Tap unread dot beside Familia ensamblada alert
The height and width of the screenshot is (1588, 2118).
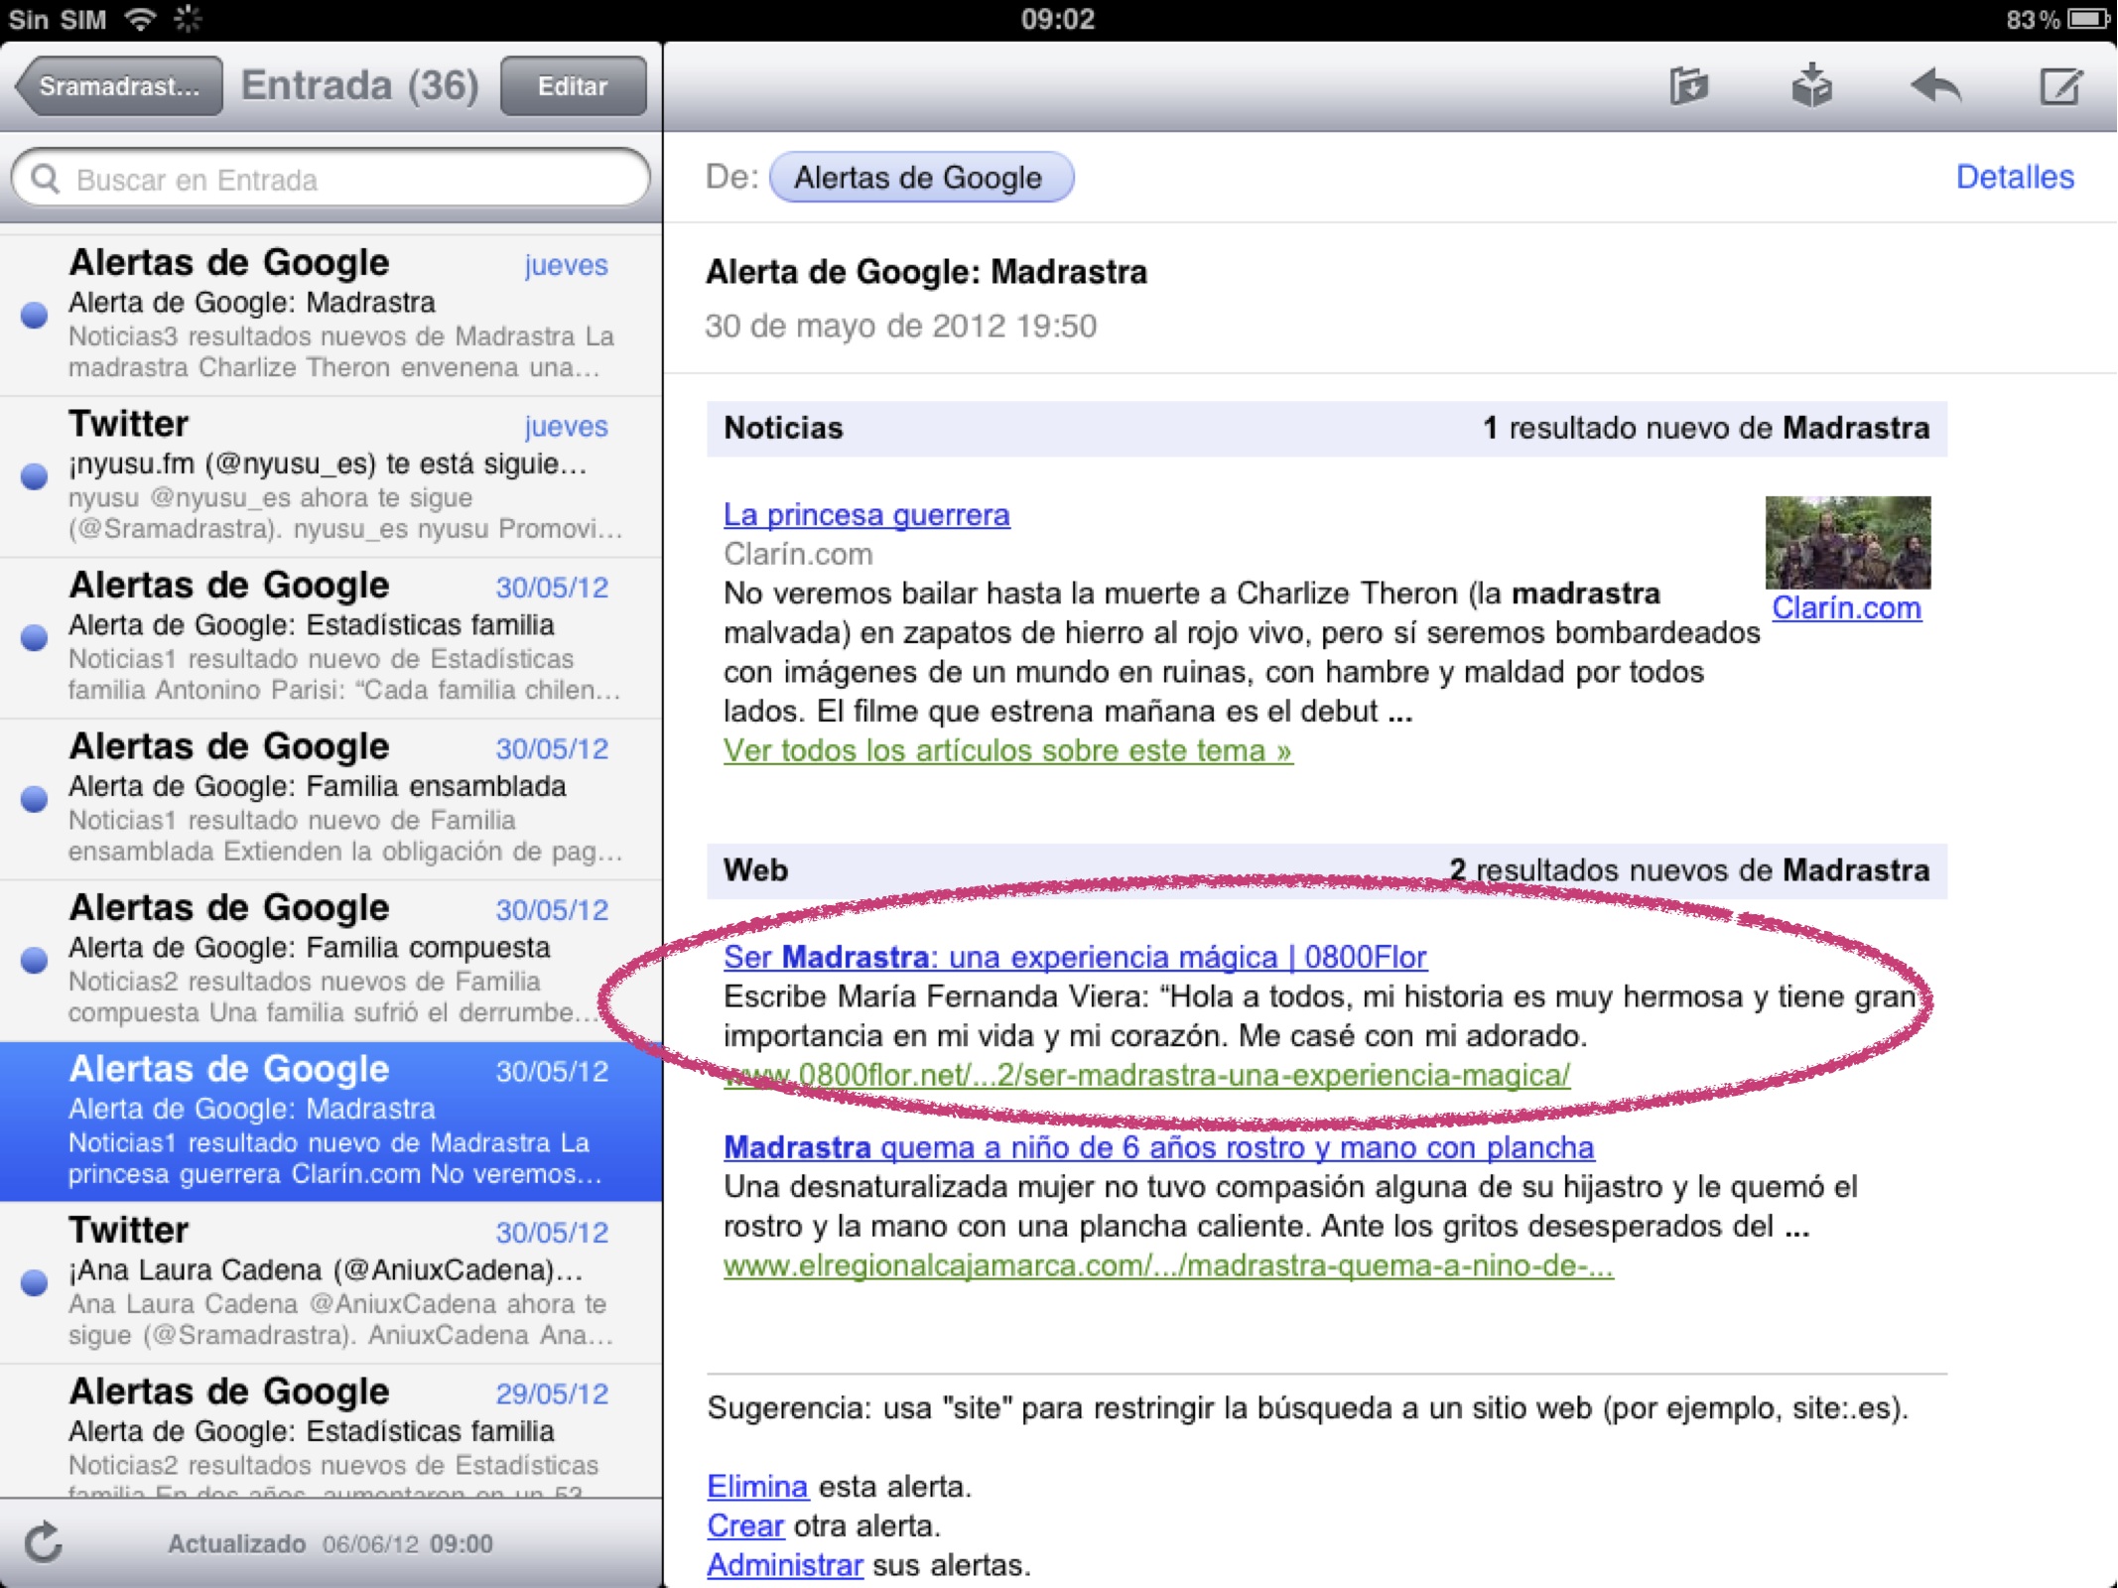(x=35, y=799)
